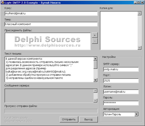Open the Логин-Пароль combo box

pos(121,114)
